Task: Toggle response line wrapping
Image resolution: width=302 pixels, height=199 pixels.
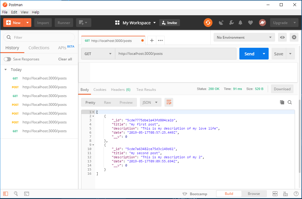Action: (169, 102)
